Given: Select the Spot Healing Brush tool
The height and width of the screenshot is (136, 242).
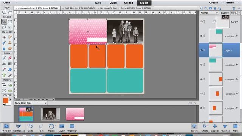Looking at the screenshot, I should [x=10, y=37].
